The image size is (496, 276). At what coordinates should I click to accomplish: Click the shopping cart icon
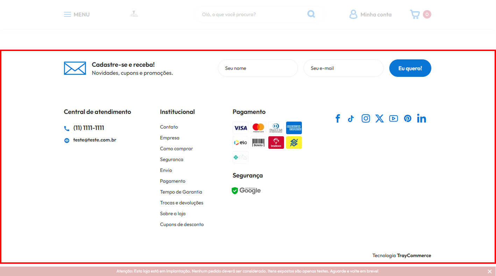415,14
